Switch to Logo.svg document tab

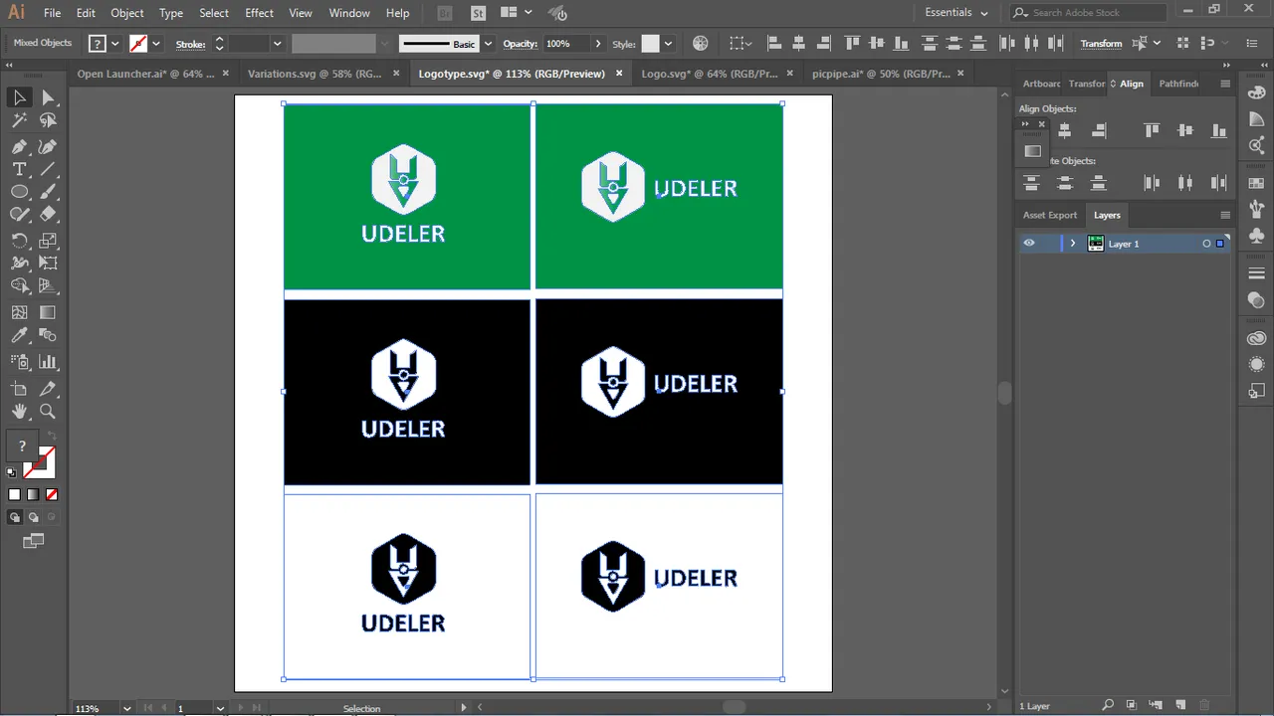point(710,74)
